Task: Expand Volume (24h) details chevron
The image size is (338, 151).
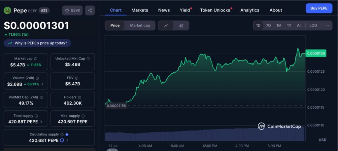Action: (42, 84)
